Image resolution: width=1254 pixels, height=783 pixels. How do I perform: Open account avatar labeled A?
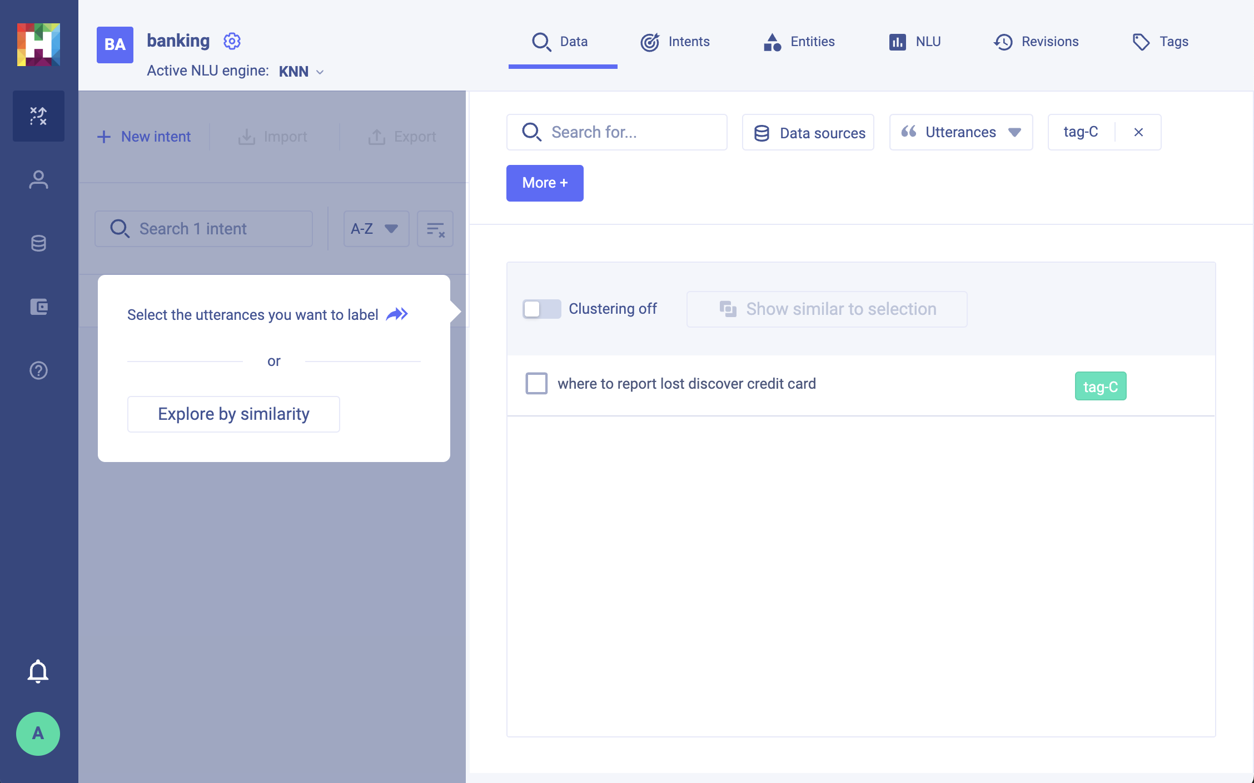tap(38, 734)
